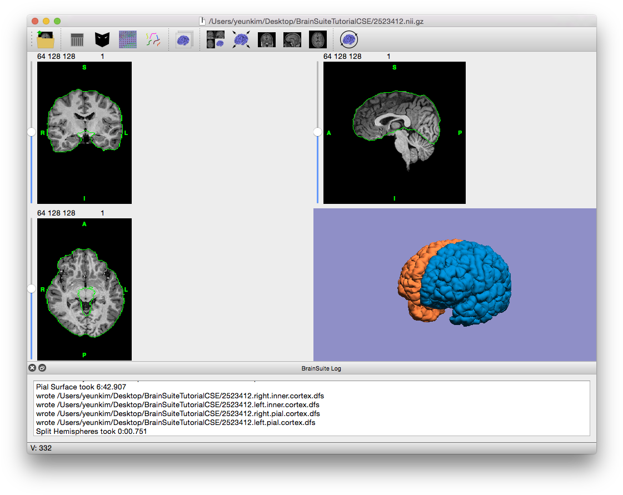Undock the BrainSuite Log panel

pos(42,368)
